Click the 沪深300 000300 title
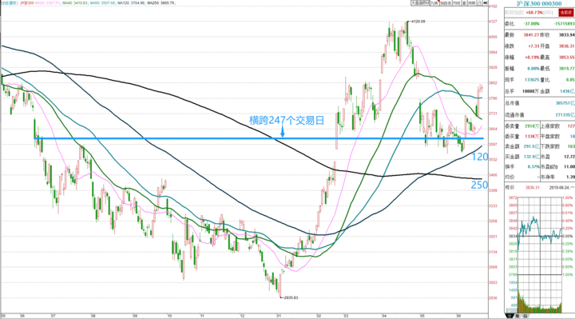The image size is (575, 319). click(539, 3)
